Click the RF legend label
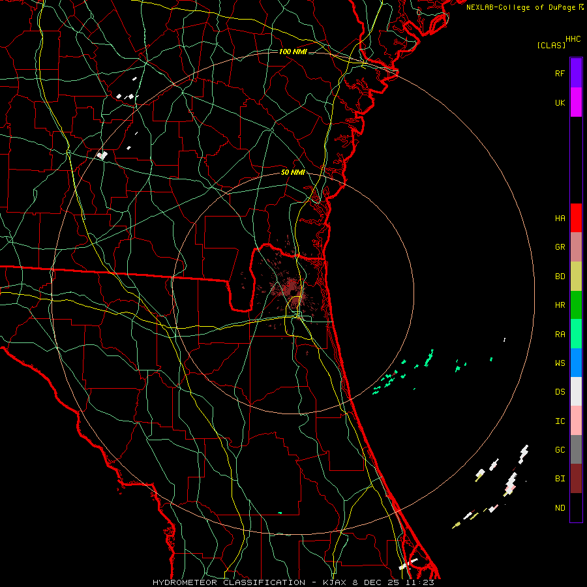 click(x=560, y=73)
